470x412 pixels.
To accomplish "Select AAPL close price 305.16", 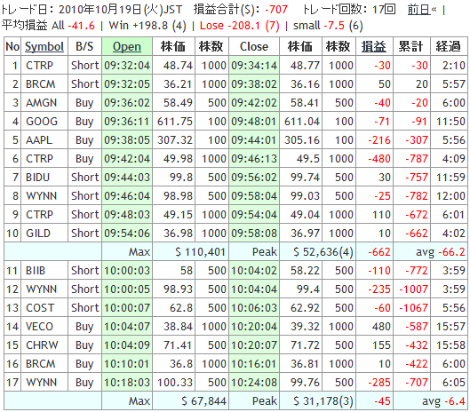I will pos(302,140).
